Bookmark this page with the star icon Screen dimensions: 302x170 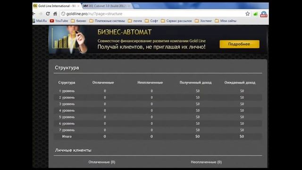click(x=247, y=14)
